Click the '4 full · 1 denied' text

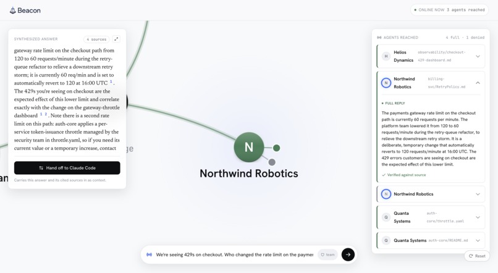pyautogui.click(x=465, y=38)
